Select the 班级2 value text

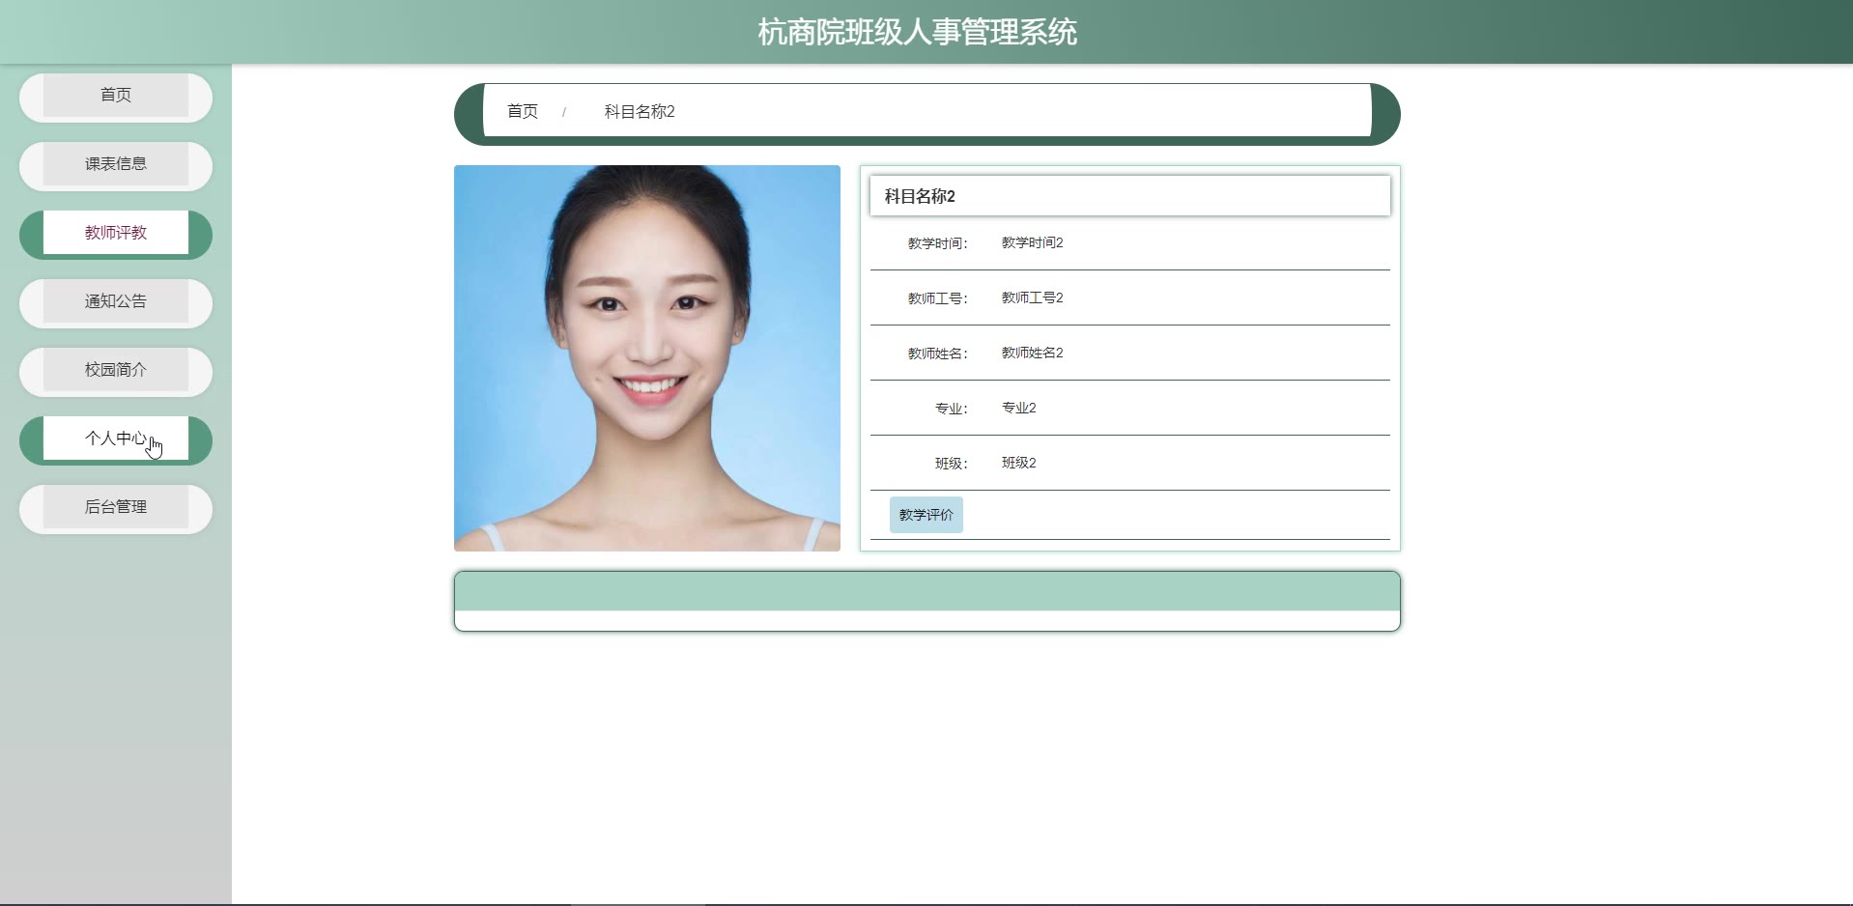(x=1018, y=463)
